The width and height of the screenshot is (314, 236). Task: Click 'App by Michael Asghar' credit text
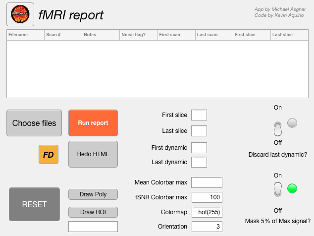pyautogui.click(x=280, y=9)
